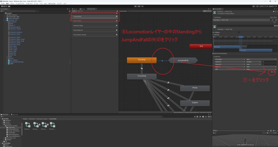Click the red Exit node

[201, 46]
